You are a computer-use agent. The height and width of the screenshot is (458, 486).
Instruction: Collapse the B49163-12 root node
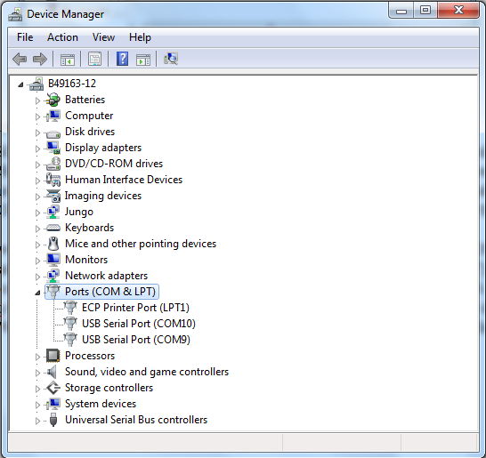(x=20, y=84)
